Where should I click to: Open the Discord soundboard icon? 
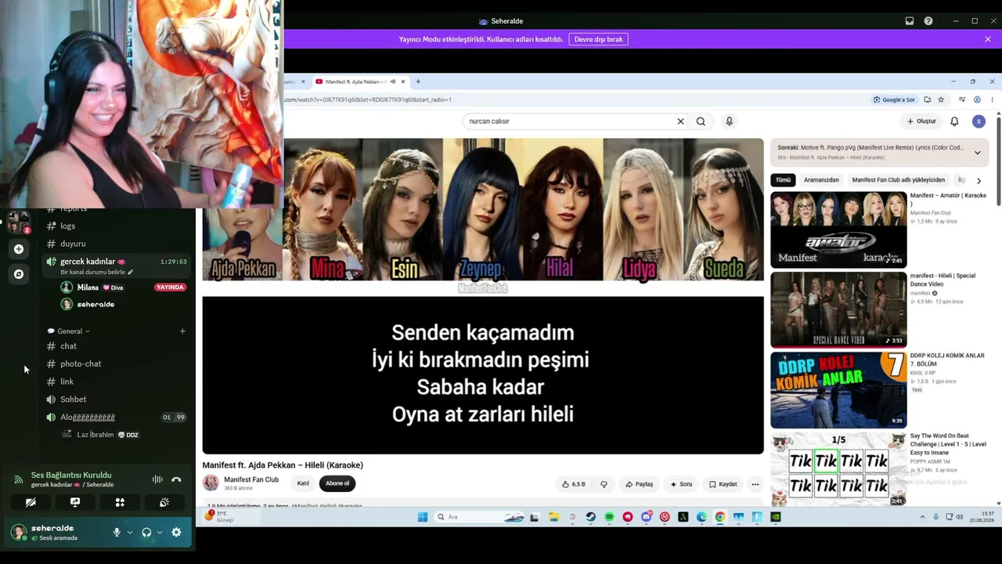tap(164, 502)
